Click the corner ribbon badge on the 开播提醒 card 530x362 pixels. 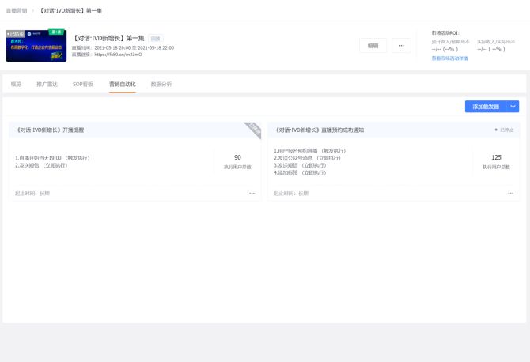[253, 128]
